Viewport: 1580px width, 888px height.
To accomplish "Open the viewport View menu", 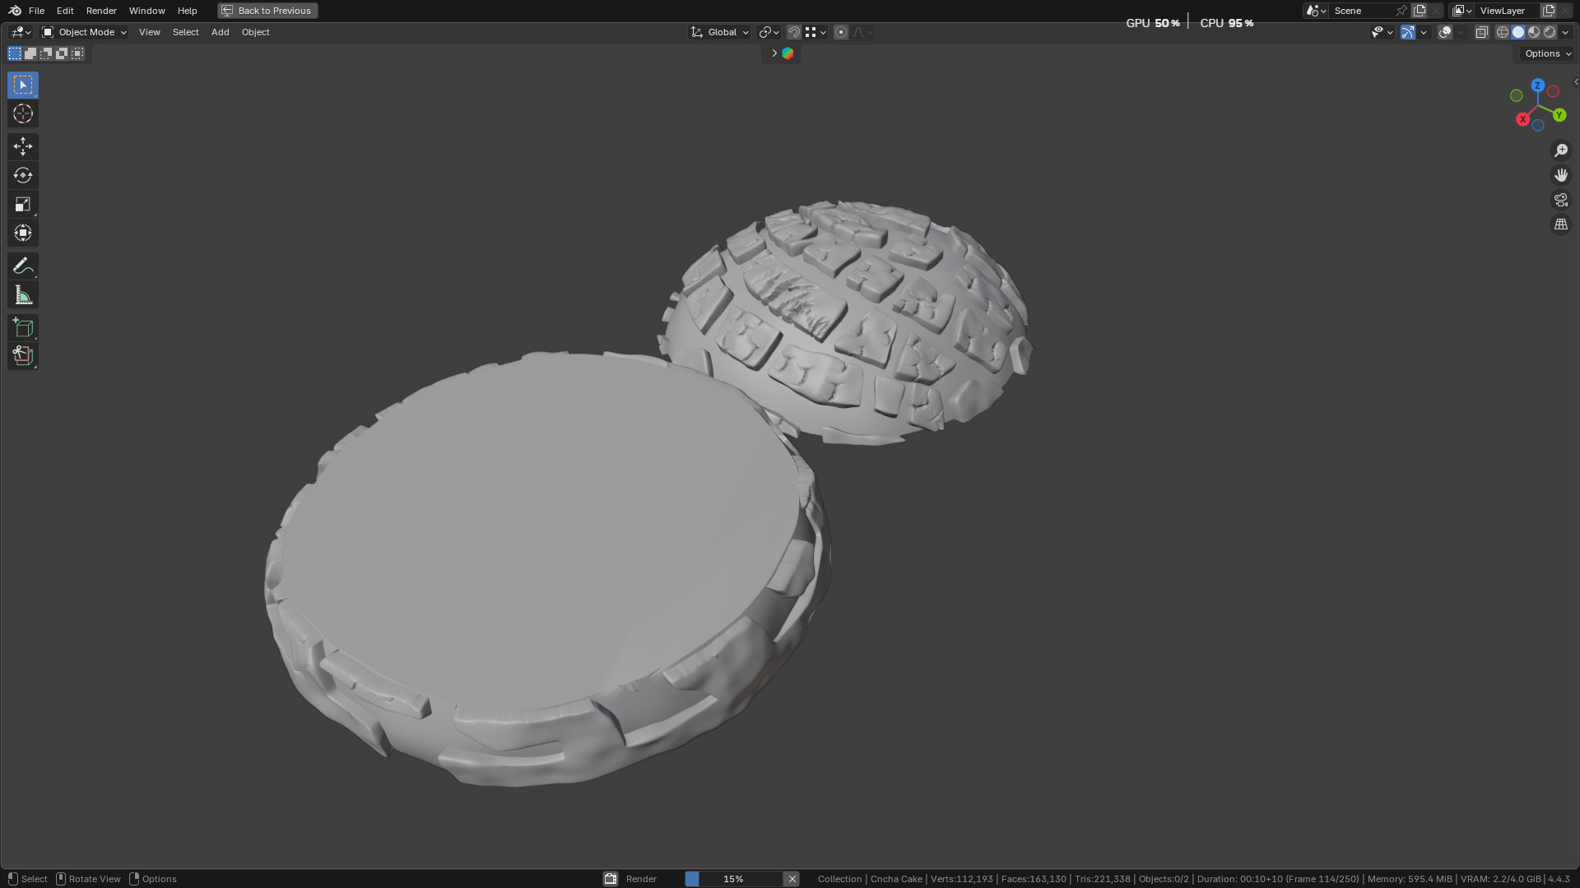I will click(x=149, y=32).
